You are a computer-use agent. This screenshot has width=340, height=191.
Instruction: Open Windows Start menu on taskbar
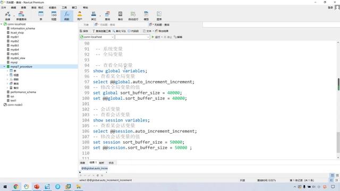pyautogui.click(x=5, y=187)
